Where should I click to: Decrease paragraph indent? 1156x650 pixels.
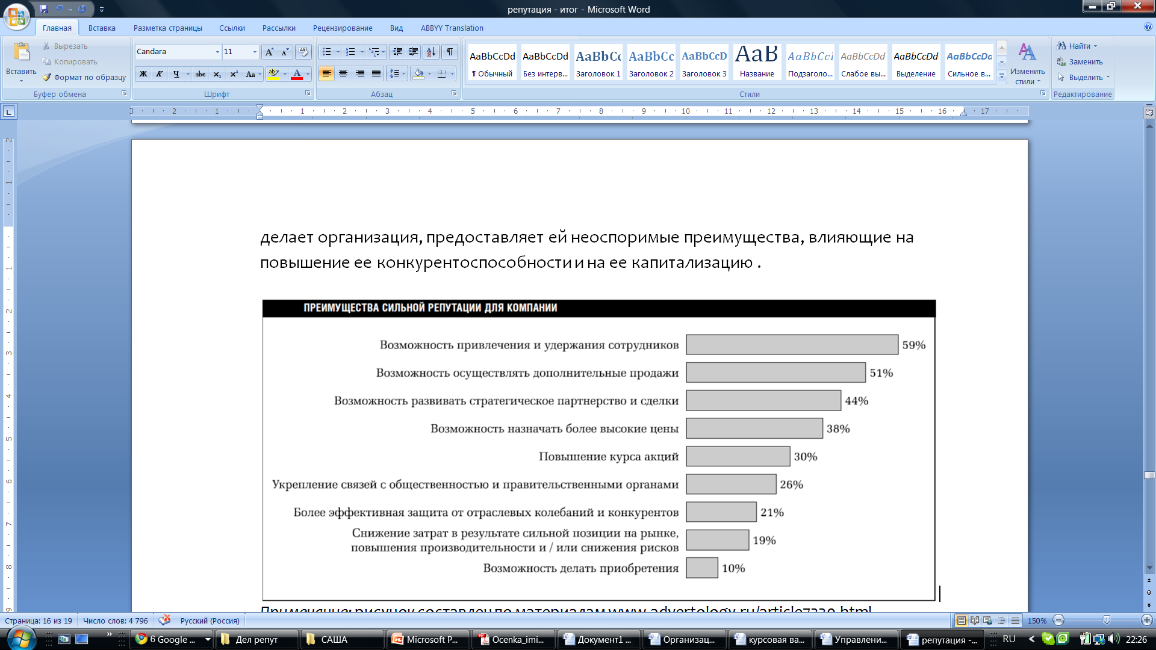tap(397, 52)
